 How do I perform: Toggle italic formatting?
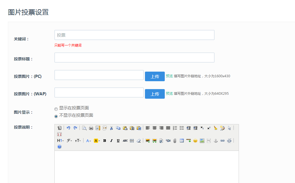point(111,141)
